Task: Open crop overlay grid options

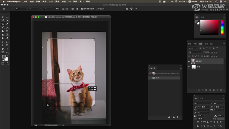Action: click(x=73, y=9)
